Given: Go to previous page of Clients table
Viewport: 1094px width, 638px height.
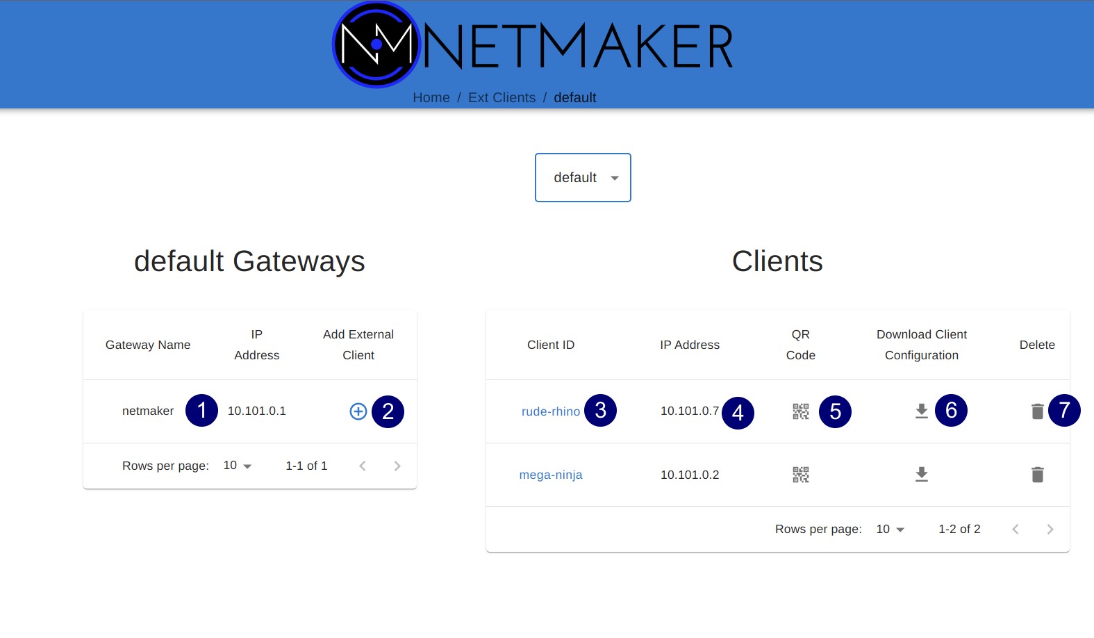Looking at the screenshot, I should 1015,530.
